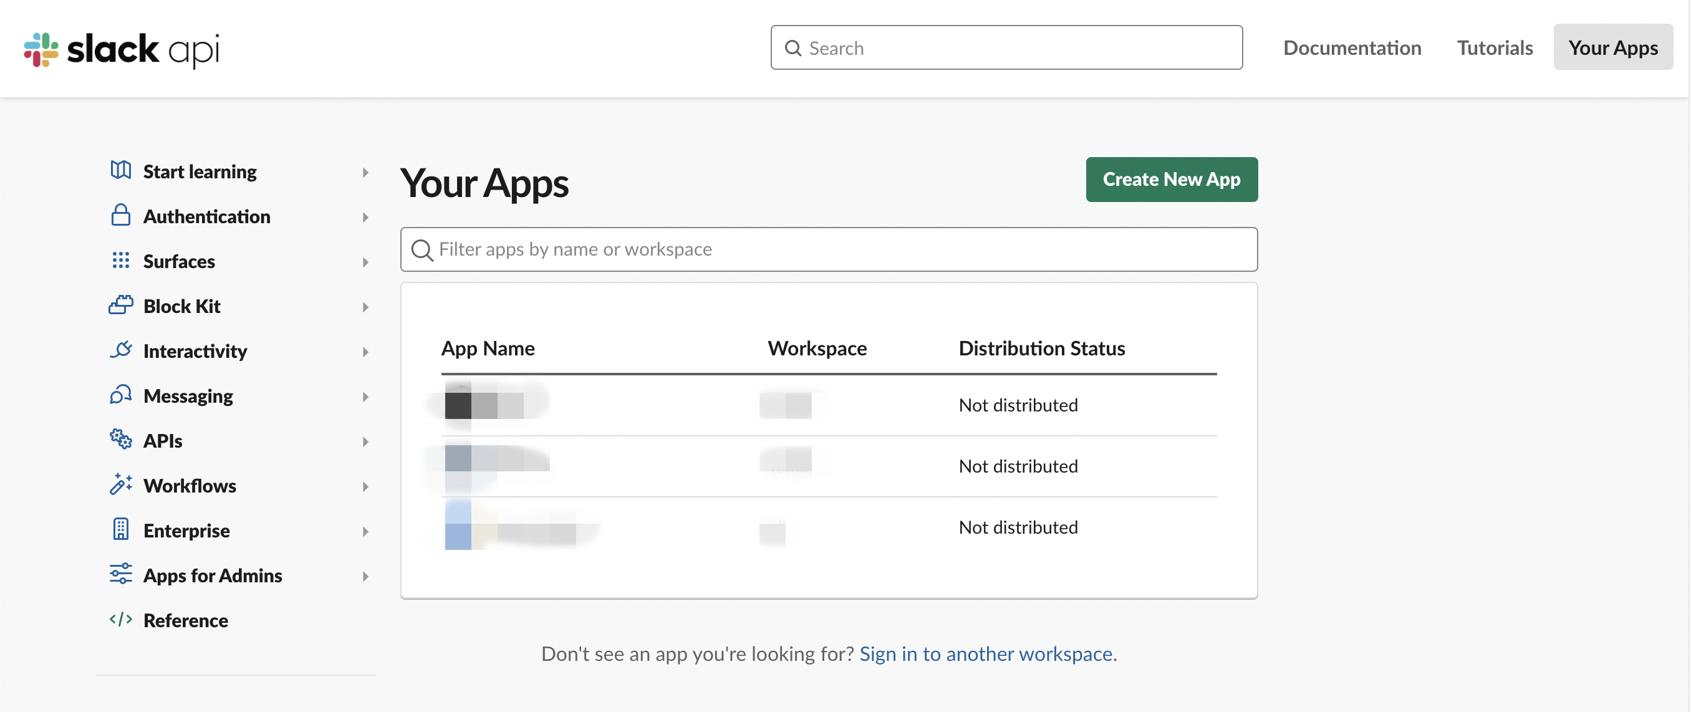Follow the Sign in to another workspace link
Image resolution: width=1691 pixels, height=712 pixels.
click(985, 653)
